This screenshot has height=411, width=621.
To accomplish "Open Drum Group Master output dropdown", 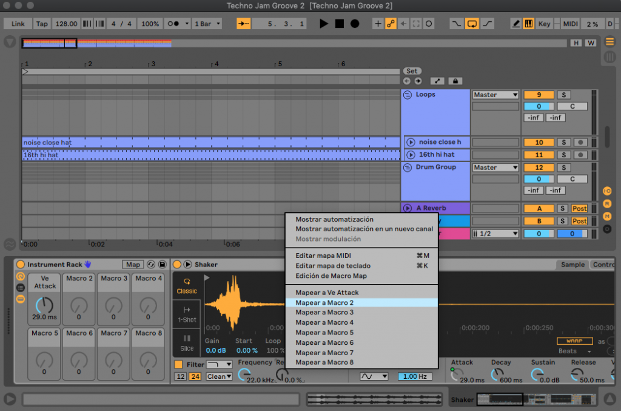I will click(x=495, y=168).
